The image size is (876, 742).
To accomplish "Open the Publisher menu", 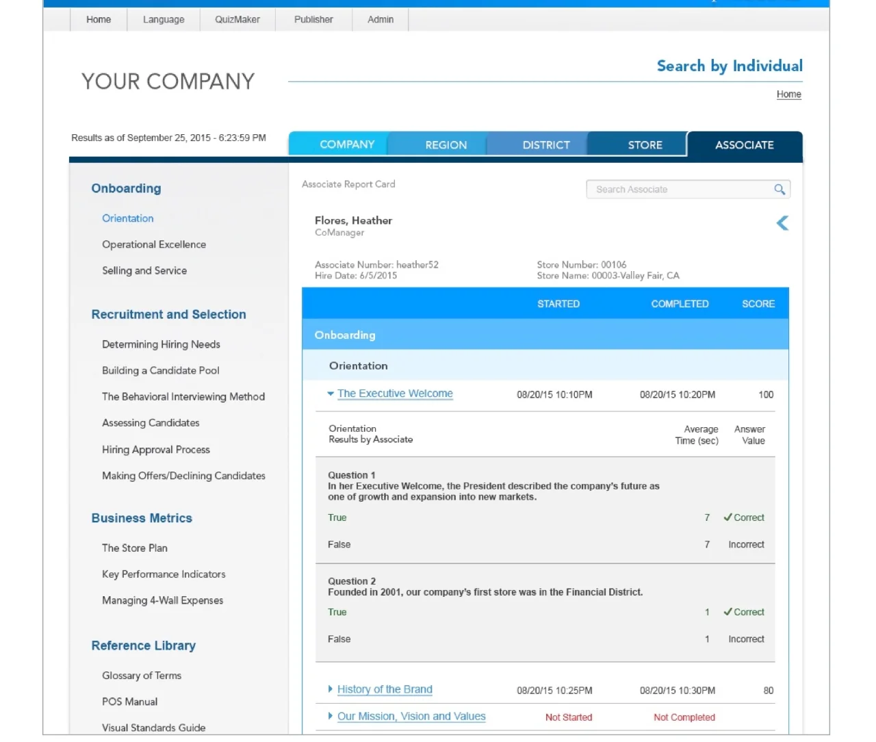I will tap(313, 19).
